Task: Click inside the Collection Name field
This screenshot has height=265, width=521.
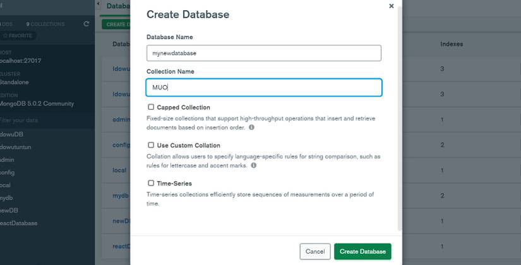Action: [263, 88]
